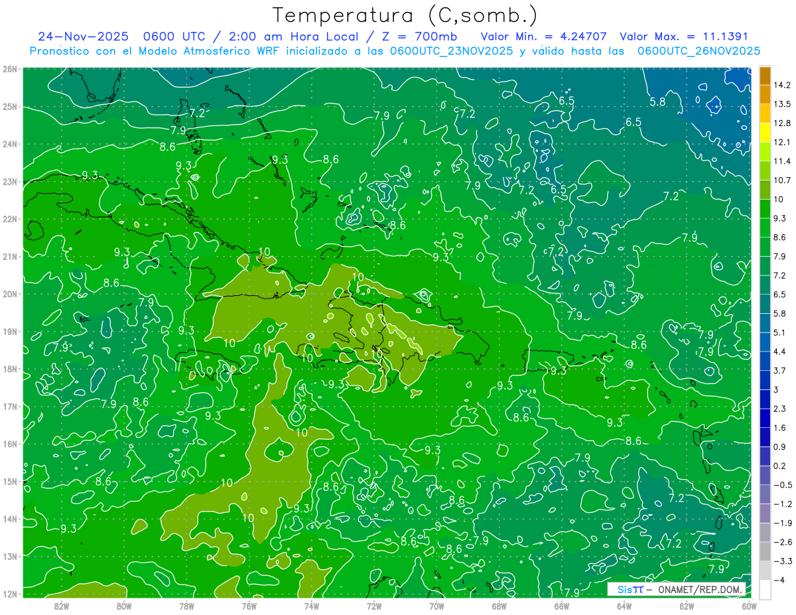Select the "Z = 700mb" level label
796x615 pixels.
pyautogui.click(x=419, y=36)
